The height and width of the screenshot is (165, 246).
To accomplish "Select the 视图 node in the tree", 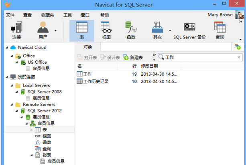I will pos(47,136).
